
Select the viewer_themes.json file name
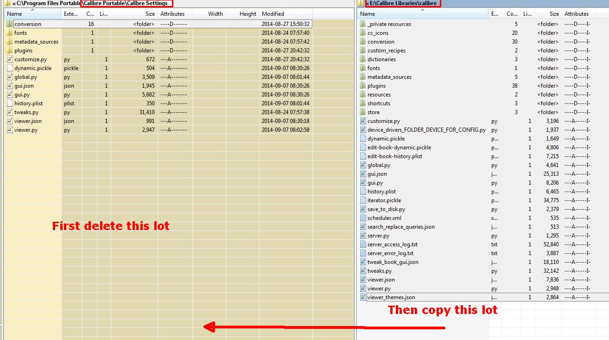pyautogui.click(x=391, y=297)
